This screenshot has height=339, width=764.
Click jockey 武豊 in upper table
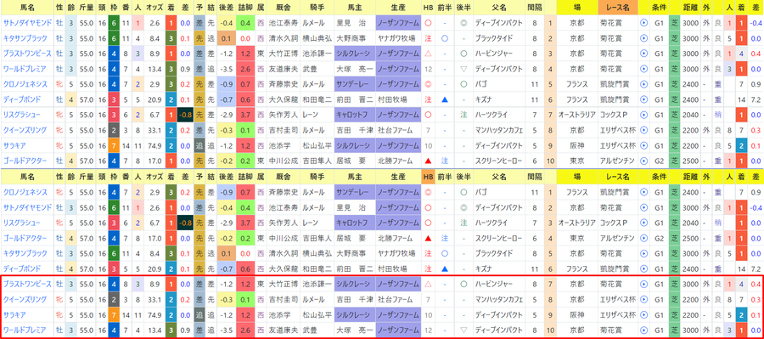pyautogui.click(x=310, y=69)
